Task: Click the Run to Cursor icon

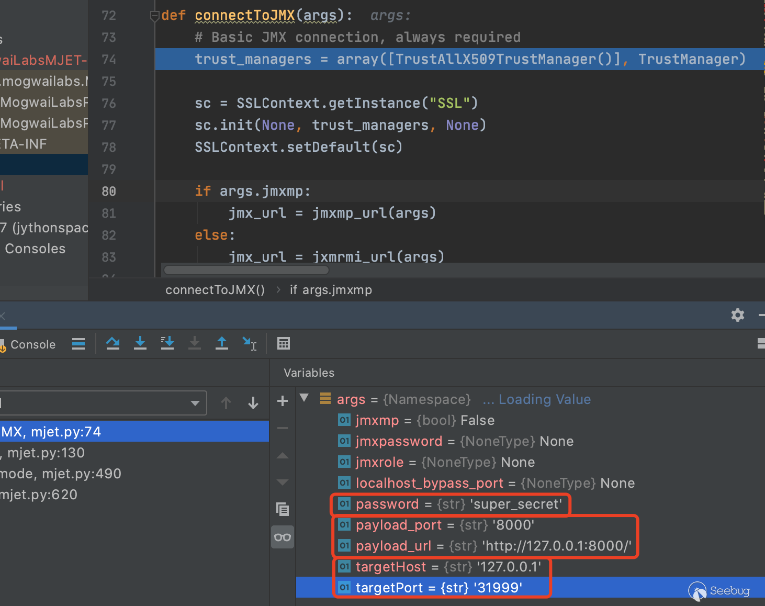Action: [x=249, y=343]
